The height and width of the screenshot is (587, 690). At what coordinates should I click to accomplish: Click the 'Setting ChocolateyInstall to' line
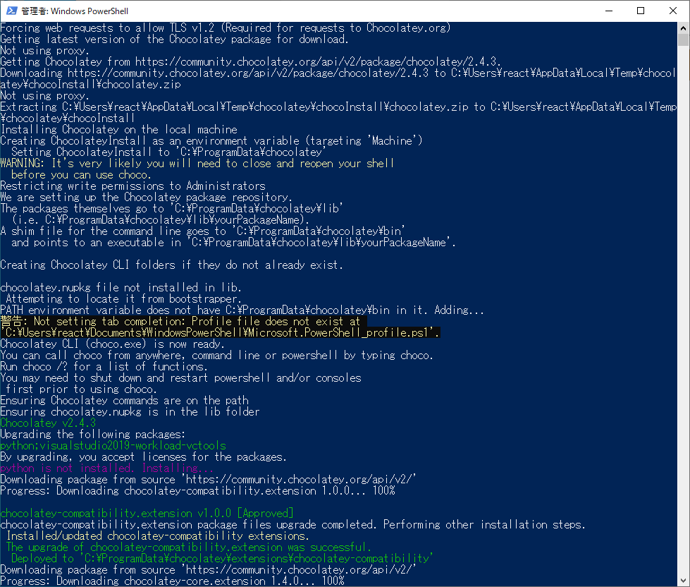click(x=168, y=152)
